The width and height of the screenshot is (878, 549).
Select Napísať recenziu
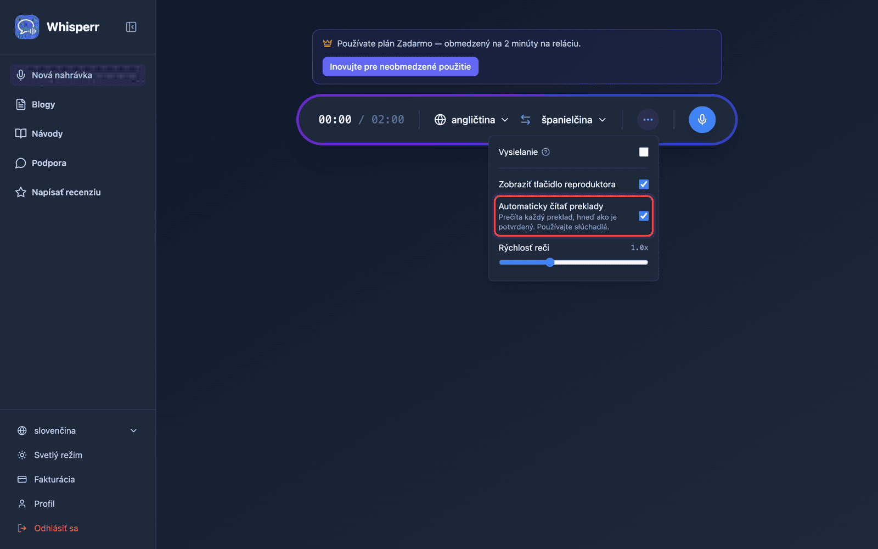[77, 192]
